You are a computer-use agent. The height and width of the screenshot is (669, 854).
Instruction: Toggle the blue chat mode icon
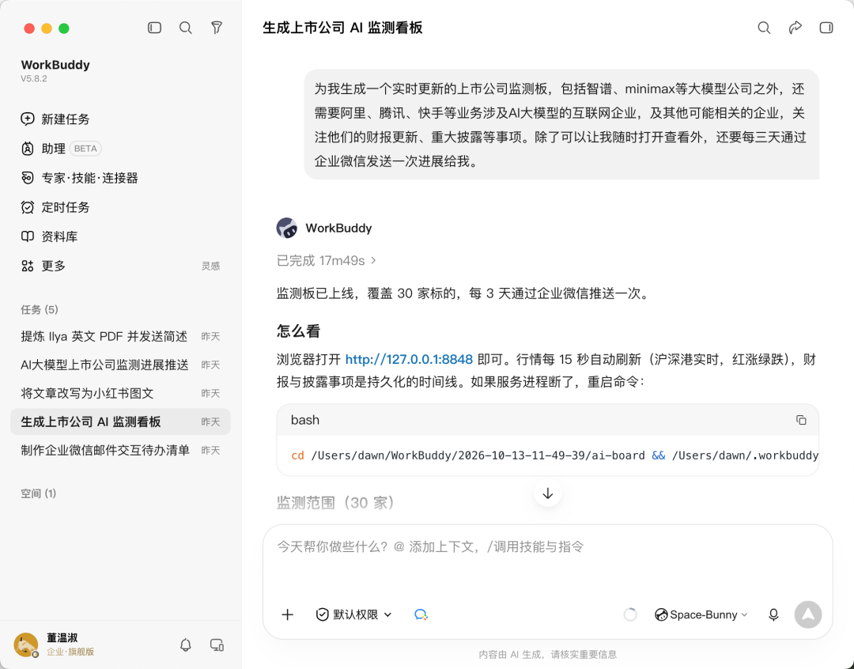tap(421, 614)
